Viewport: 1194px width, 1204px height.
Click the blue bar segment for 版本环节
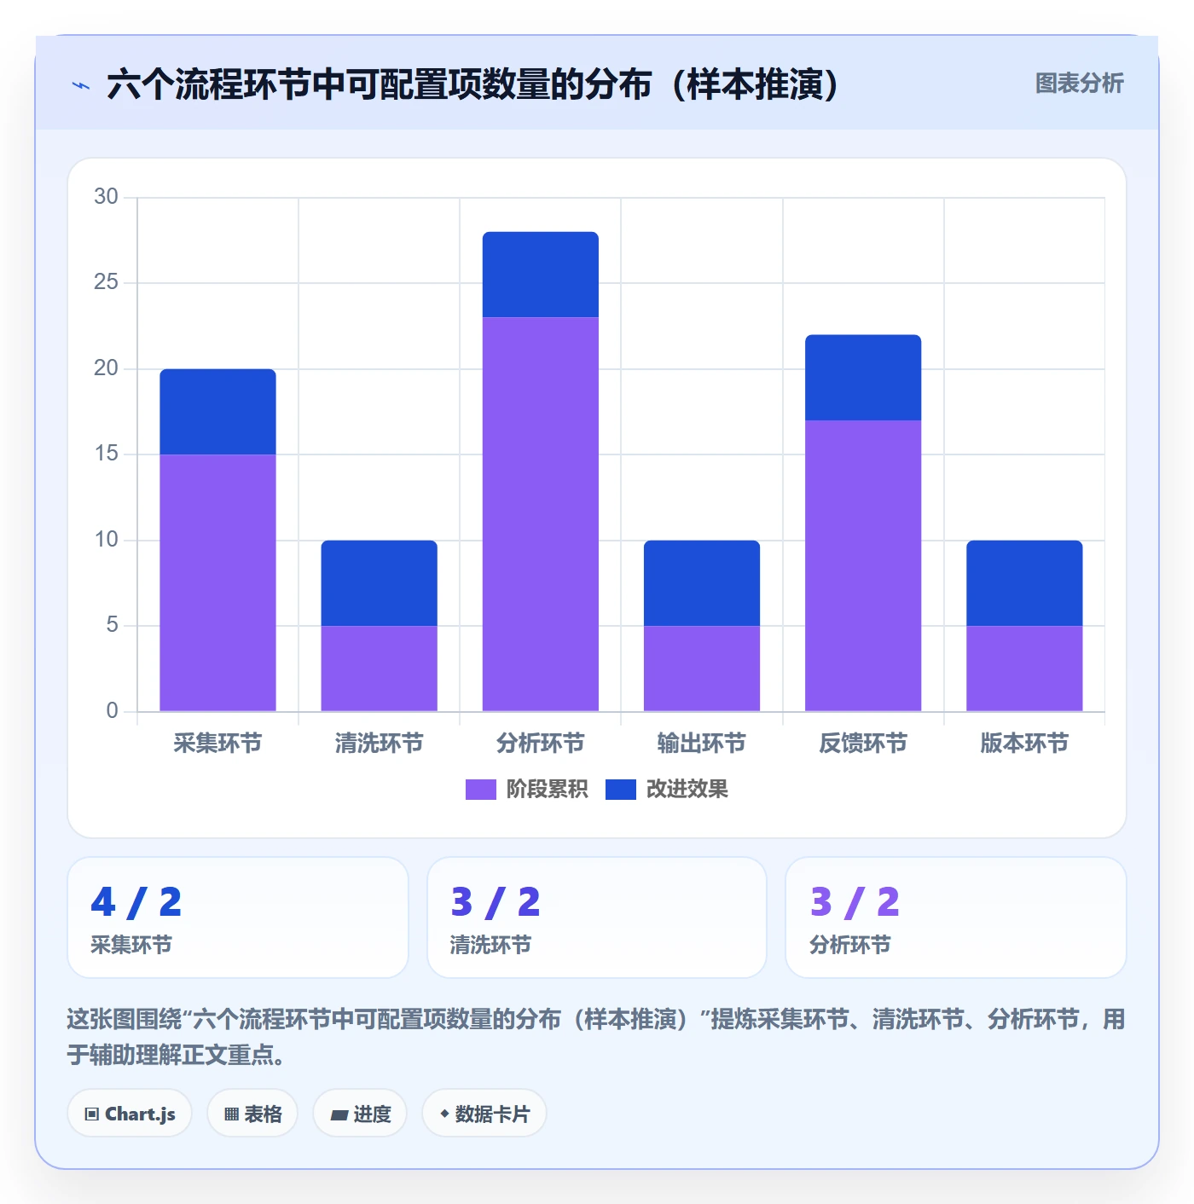[1024, 583]
